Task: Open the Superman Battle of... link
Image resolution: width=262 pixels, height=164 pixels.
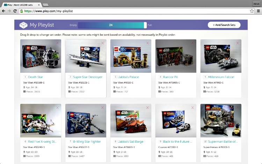Action: pyautogui.click(x=223, y=142)
